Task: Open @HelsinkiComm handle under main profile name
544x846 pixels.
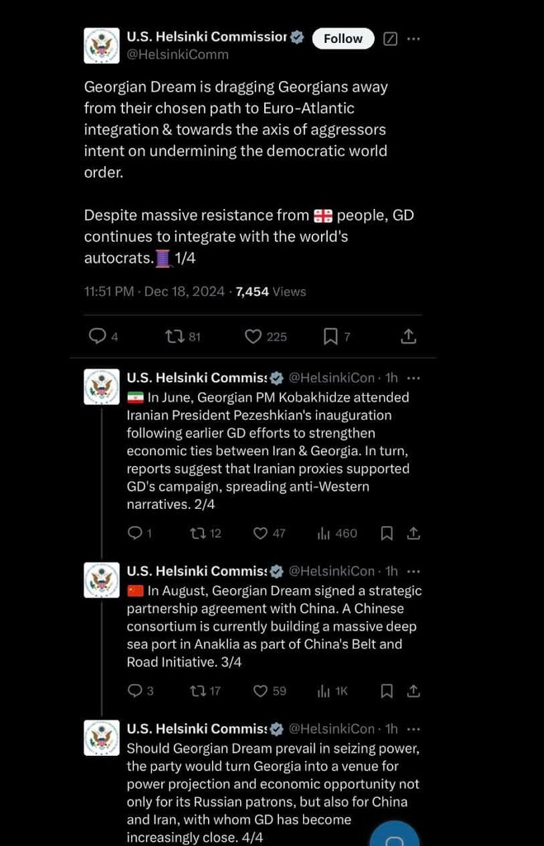Action: tap(177, 55)
